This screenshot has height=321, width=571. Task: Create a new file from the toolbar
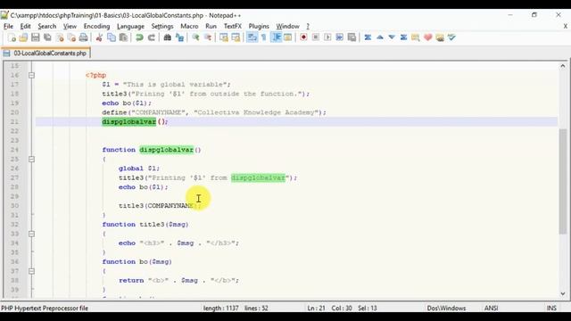point(12,37)
